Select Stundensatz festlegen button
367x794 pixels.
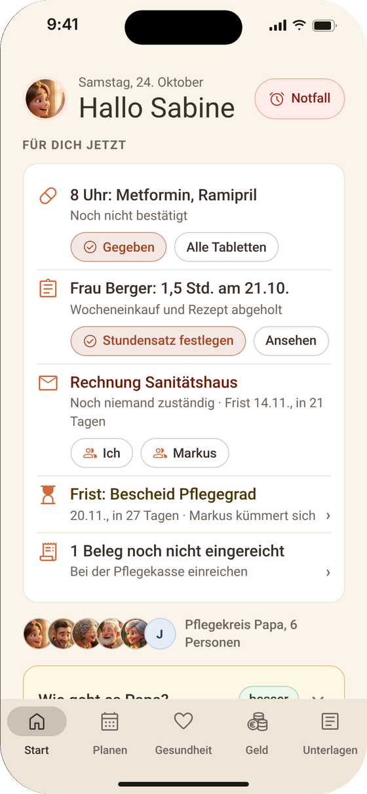158,341
